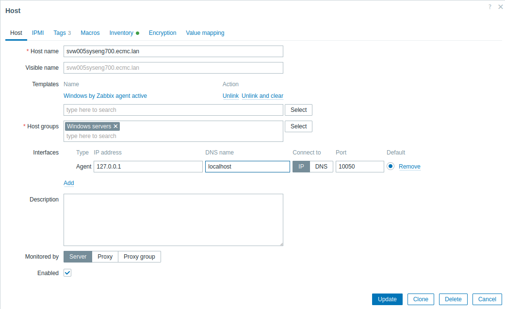Open the IPMI tab
The width and height of the screenshot is (505, 309).
(38, 33)
